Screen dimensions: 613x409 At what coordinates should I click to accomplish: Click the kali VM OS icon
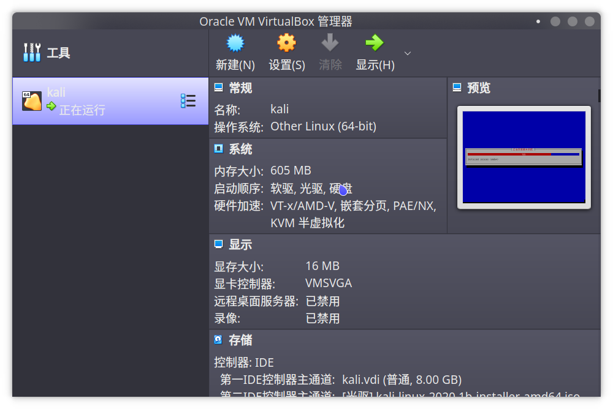(x=32, y=101)
